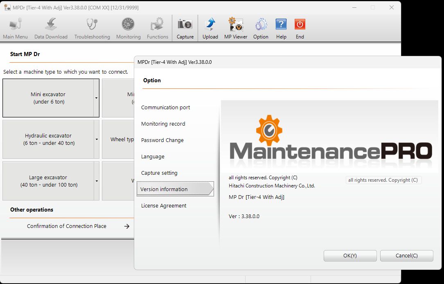Close the main MPDr window

pos(392,8)
